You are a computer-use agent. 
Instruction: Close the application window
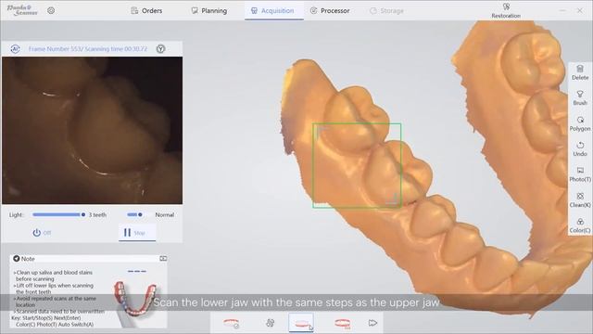pos(580,10)
